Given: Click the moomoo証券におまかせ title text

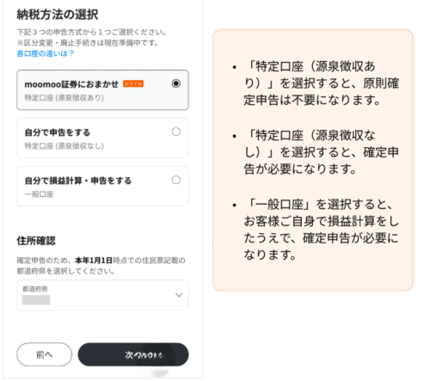Looking at the screenshot, I should tap(71, 84).
